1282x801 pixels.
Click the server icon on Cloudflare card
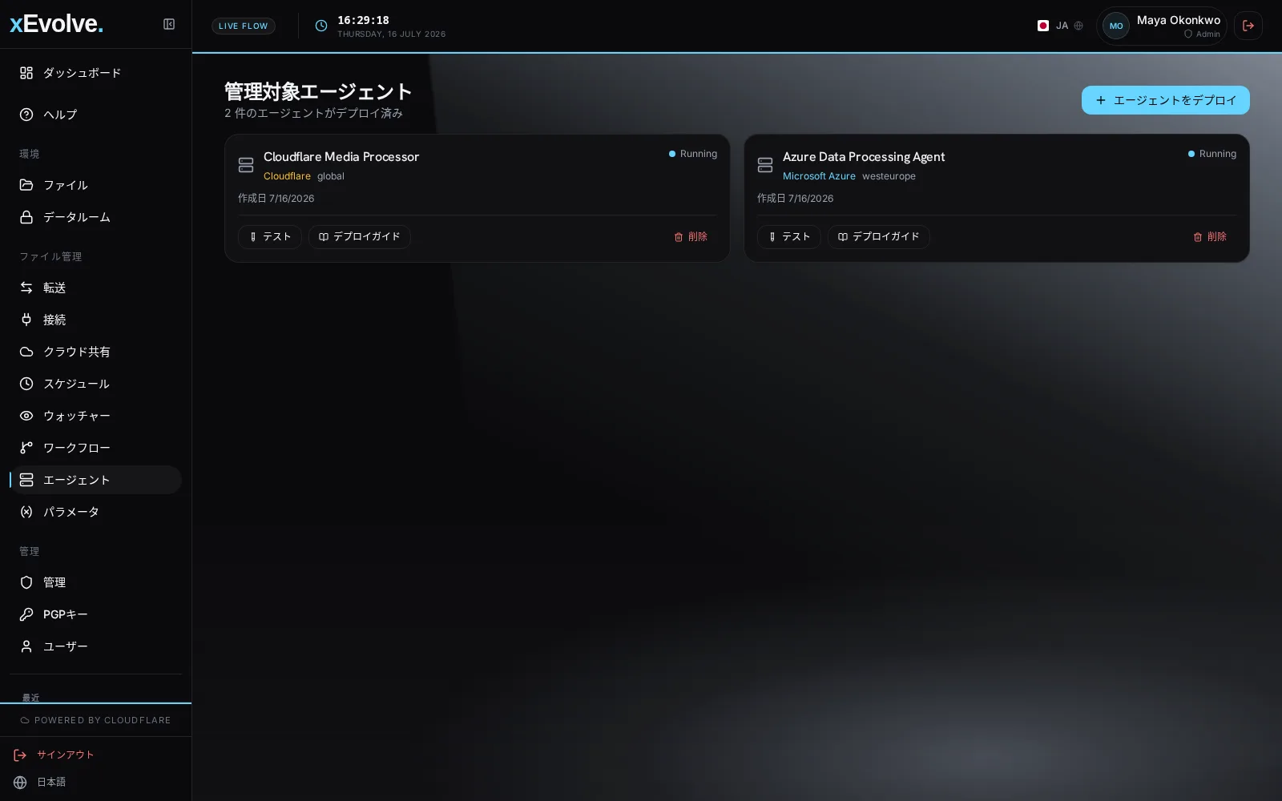coord(246,165)
